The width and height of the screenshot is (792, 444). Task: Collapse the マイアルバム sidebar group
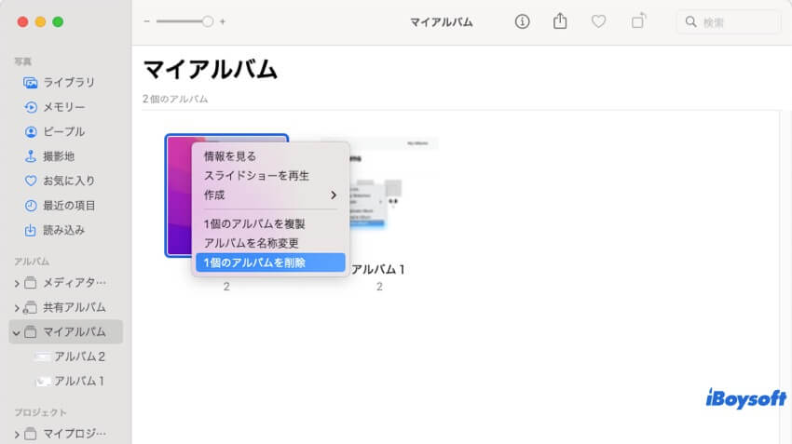[x=16, y=333]
